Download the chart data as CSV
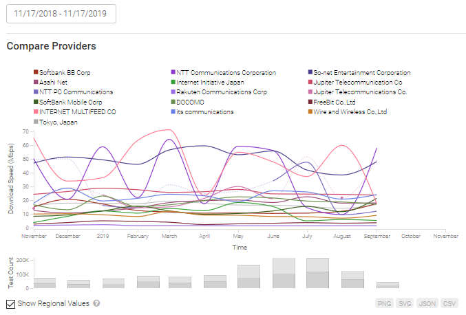 coord(449,304)
